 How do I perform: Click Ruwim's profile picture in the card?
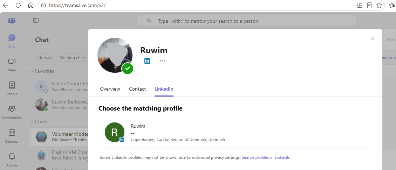pos(115,55)
